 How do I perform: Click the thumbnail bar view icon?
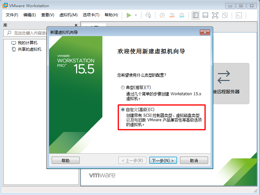tap(205, 15)
